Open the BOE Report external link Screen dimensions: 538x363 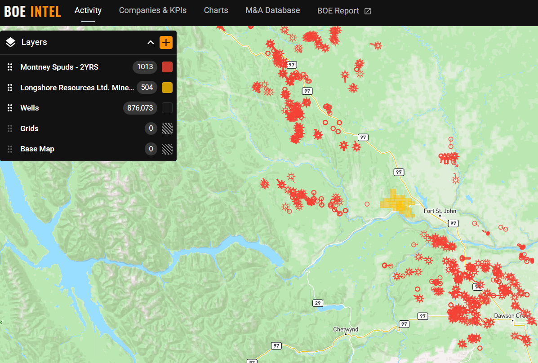344,11
